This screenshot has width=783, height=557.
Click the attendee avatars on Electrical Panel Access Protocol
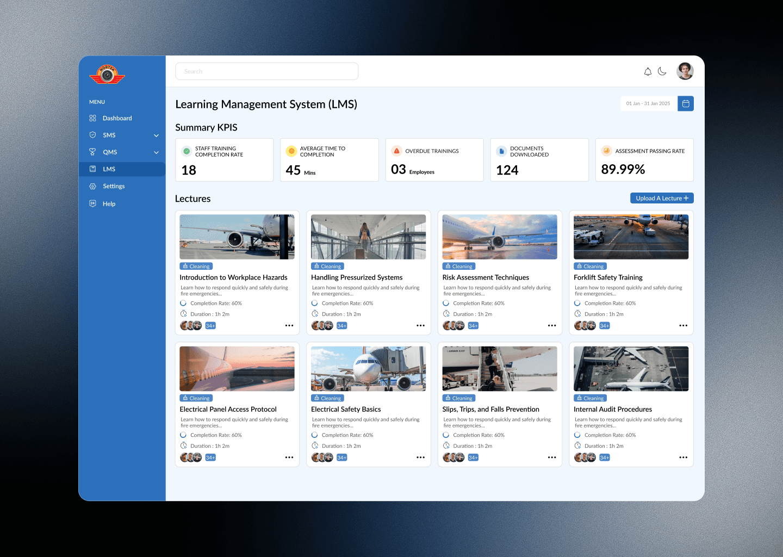point(191,457)
